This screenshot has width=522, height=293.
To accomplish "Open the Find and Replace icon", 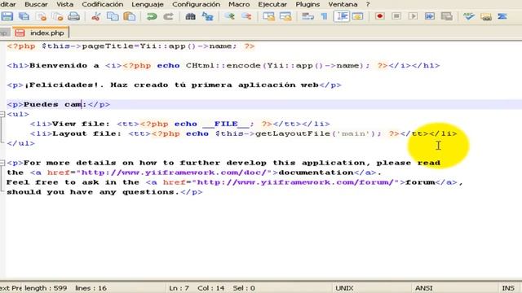I will 207,16.
